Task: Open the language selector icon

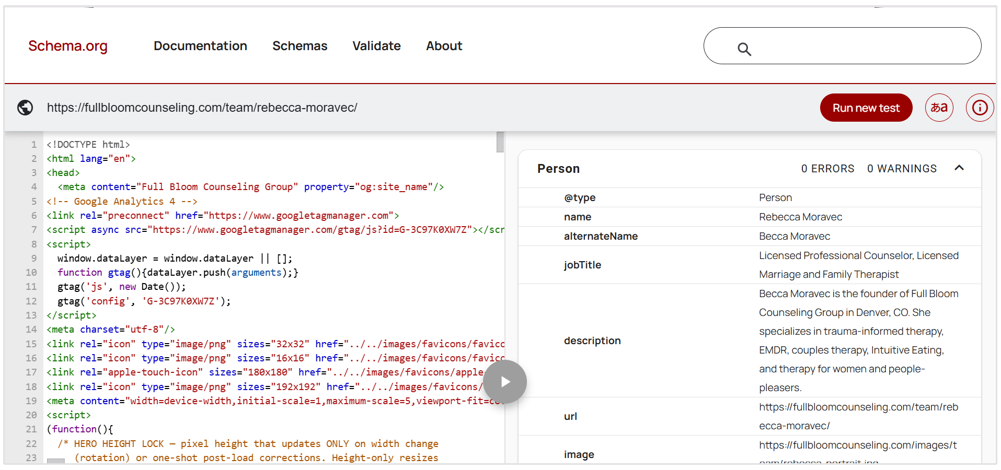Action: point(939,108)
